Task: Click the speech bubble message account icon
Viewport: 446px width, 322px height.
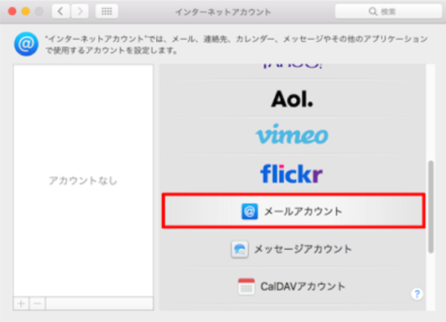Action: (x=240, y=249)
